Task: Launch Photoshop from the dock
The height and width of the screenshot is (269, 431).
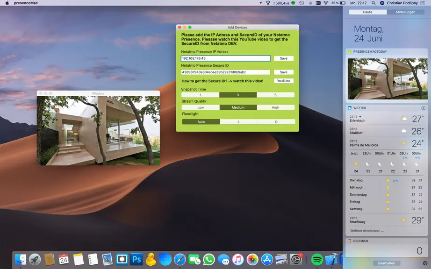Action: 136,259
